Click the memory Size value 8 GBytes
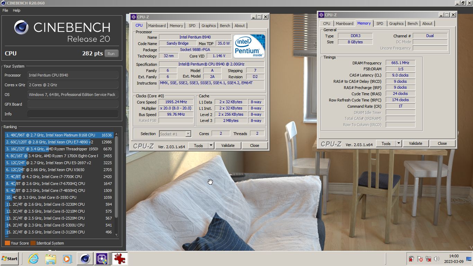 (355, 42)
